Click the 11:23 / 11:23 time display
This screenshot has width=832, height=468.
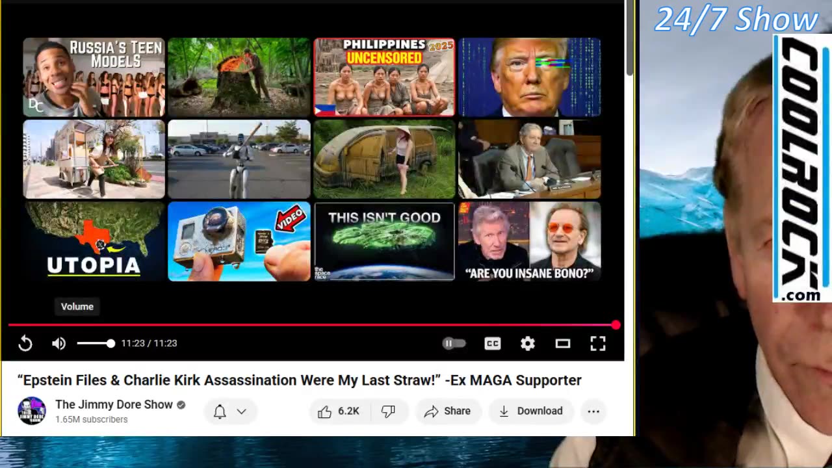pos(149,343)
